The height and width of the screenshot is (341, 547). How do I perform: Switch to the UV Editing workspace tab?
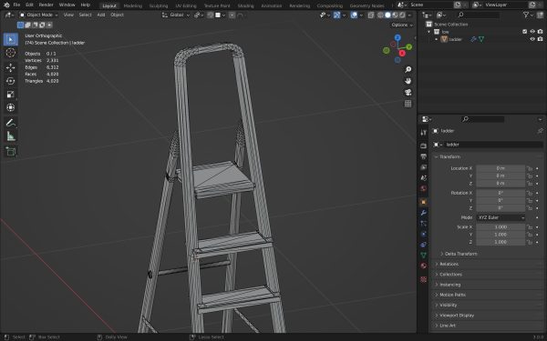(186, 5)
